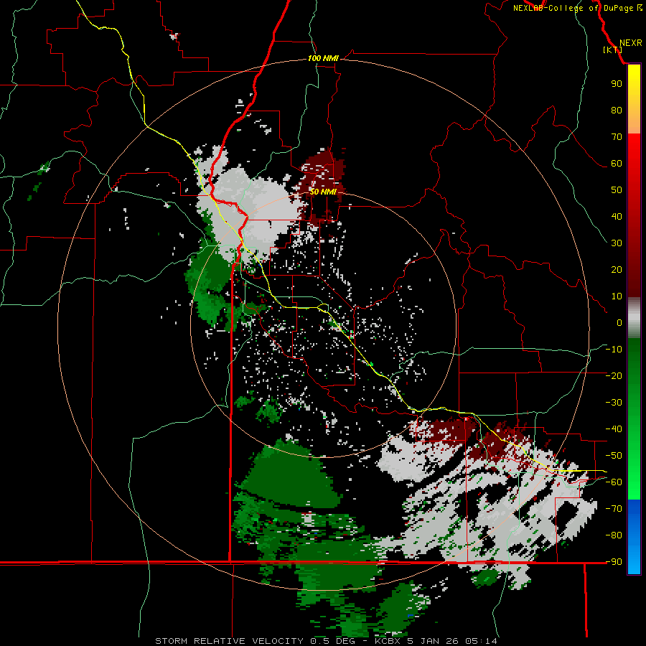Click the 10 value on the velocity scale
The height and width of the screenshot is (646, 646).
tap(617, 296)
